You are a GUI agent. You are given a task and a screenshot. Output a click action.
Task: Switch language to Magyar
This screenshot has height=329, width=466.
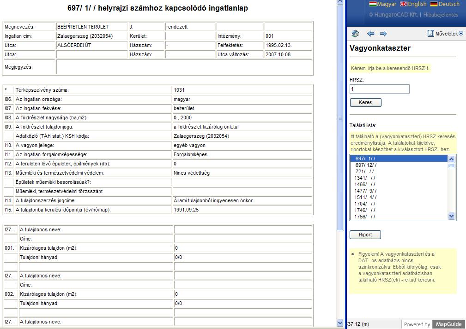point(383,4)
